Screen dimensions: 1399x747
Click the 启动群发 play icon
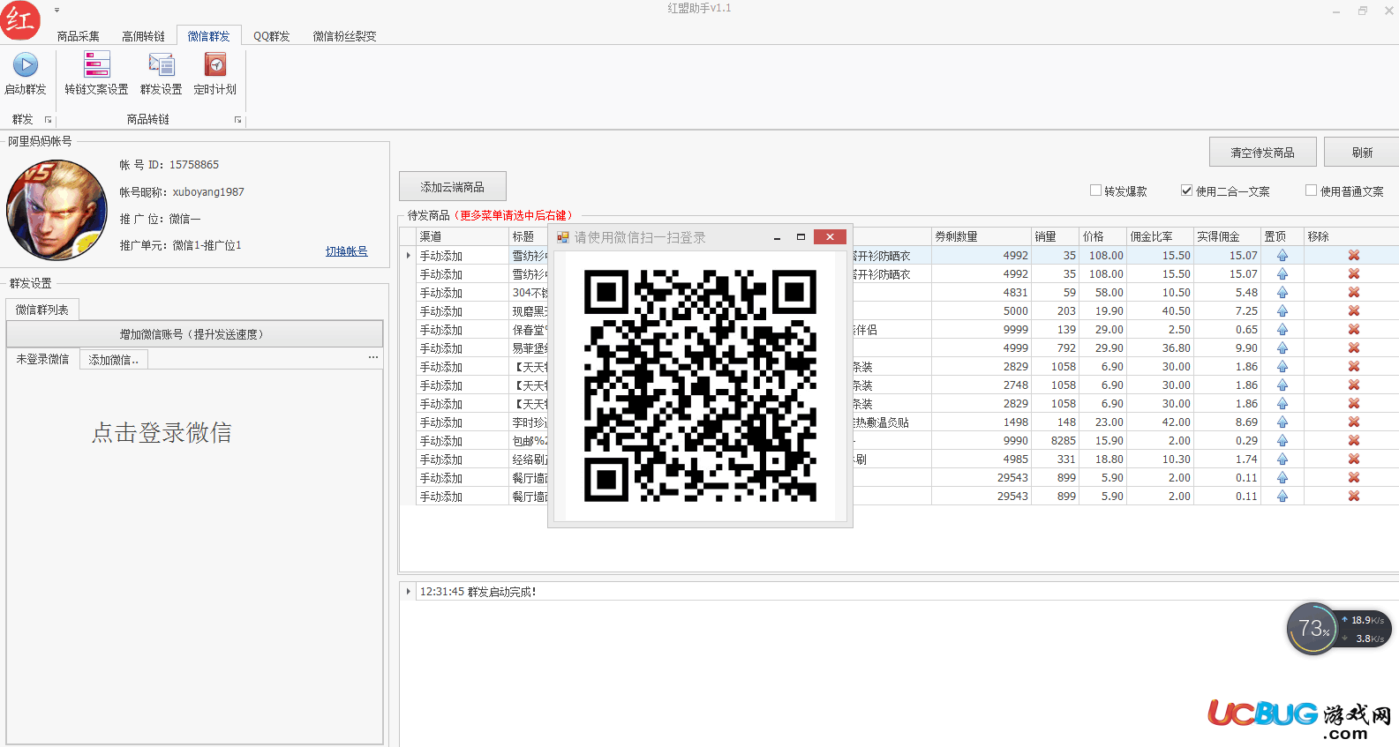tap(26, 65)
